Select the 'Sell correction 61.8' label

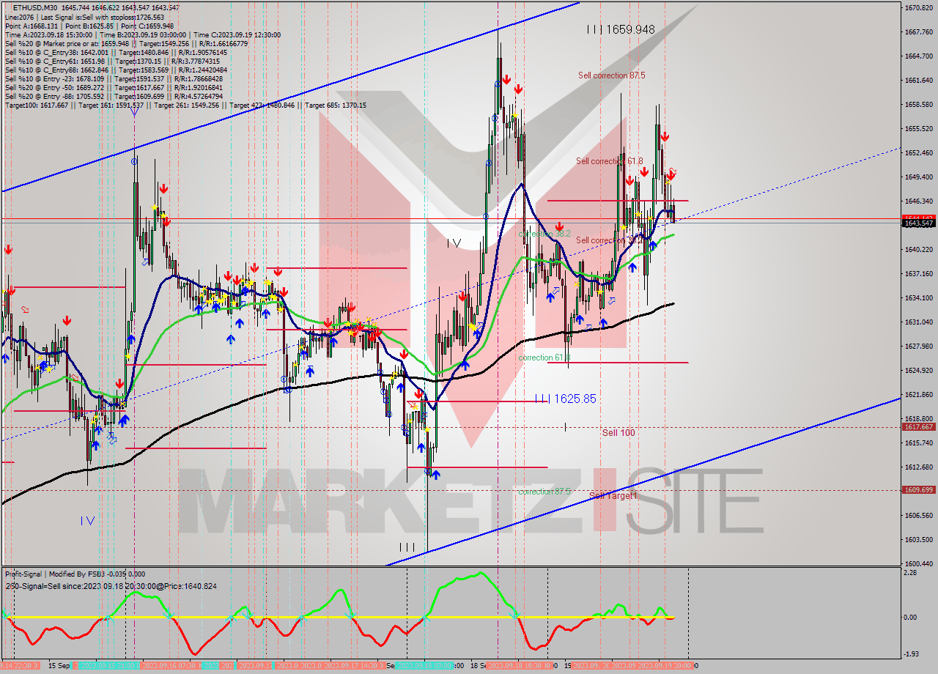click(609, 161)
